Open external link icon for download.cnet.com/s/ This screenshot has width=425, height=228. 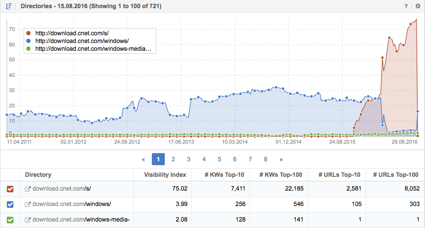click(x=28, y=189)
